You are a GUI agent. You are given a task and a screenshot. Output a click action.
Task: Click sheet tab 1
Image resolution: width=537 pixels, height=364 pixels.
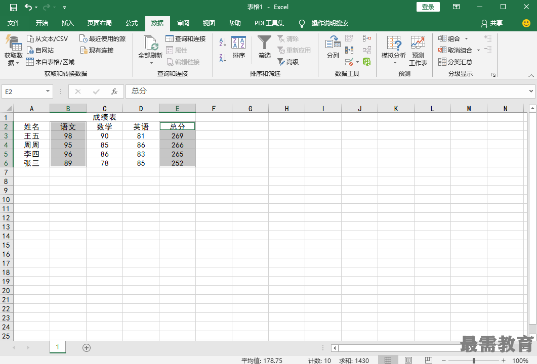58,347
